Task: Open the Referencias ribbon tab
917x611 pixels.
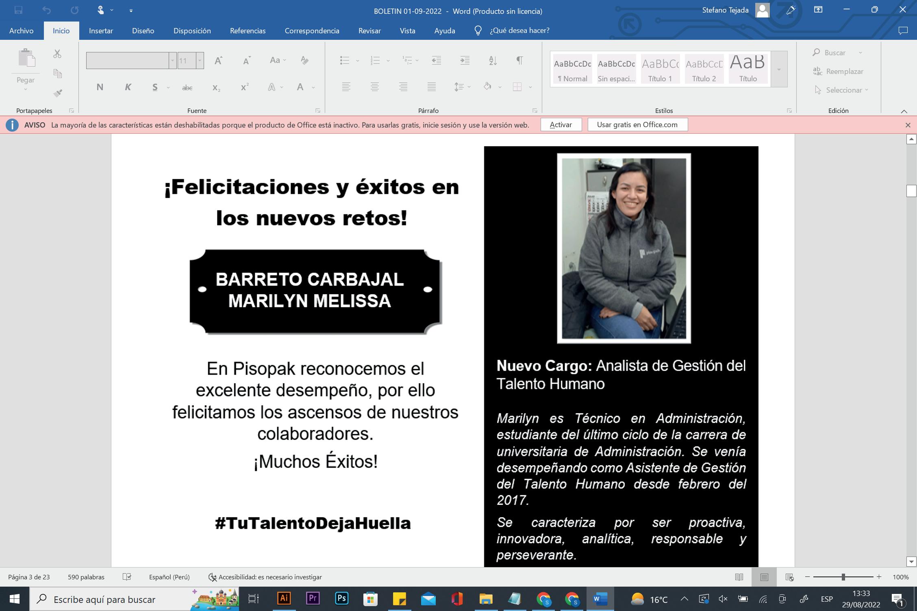Action: coord(248,30)
